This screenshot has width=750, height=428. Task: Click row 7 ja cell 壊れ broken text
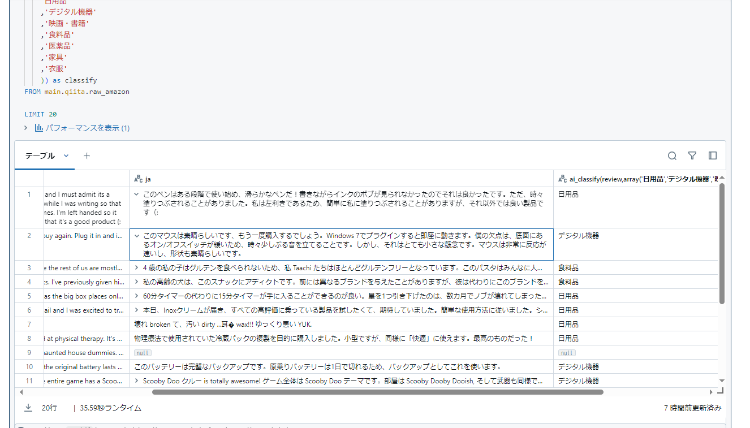[341, 324]
